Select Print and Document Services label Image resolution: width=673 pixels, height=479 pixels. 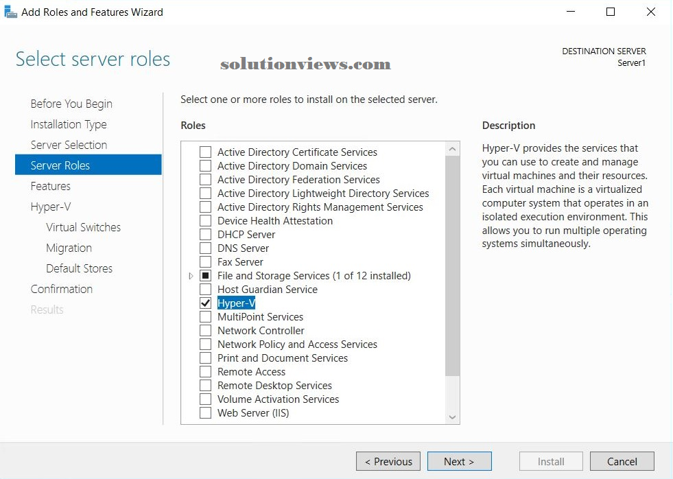(283, 358)
